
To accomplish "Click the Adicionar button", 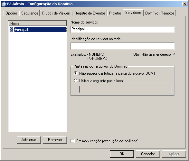I will 29,140.
